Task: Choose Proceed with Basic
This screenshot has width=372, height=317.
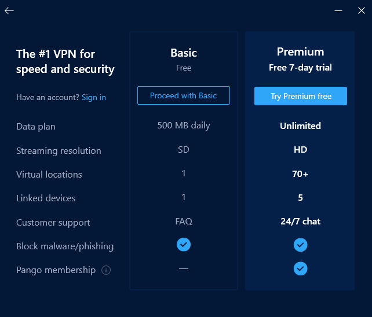Action: pos(184,95)
